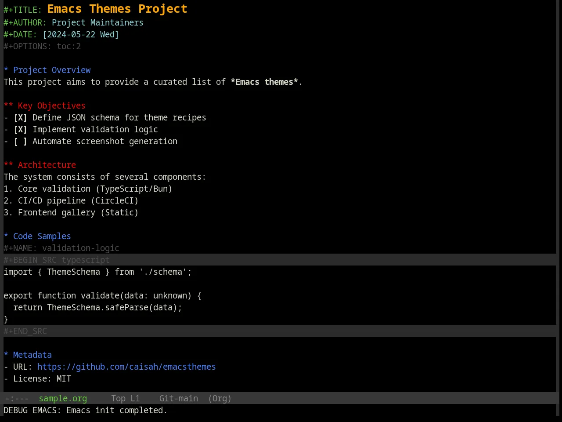
Task: Check the 'Automate screenshot generation' box
Action: [20, 142]
